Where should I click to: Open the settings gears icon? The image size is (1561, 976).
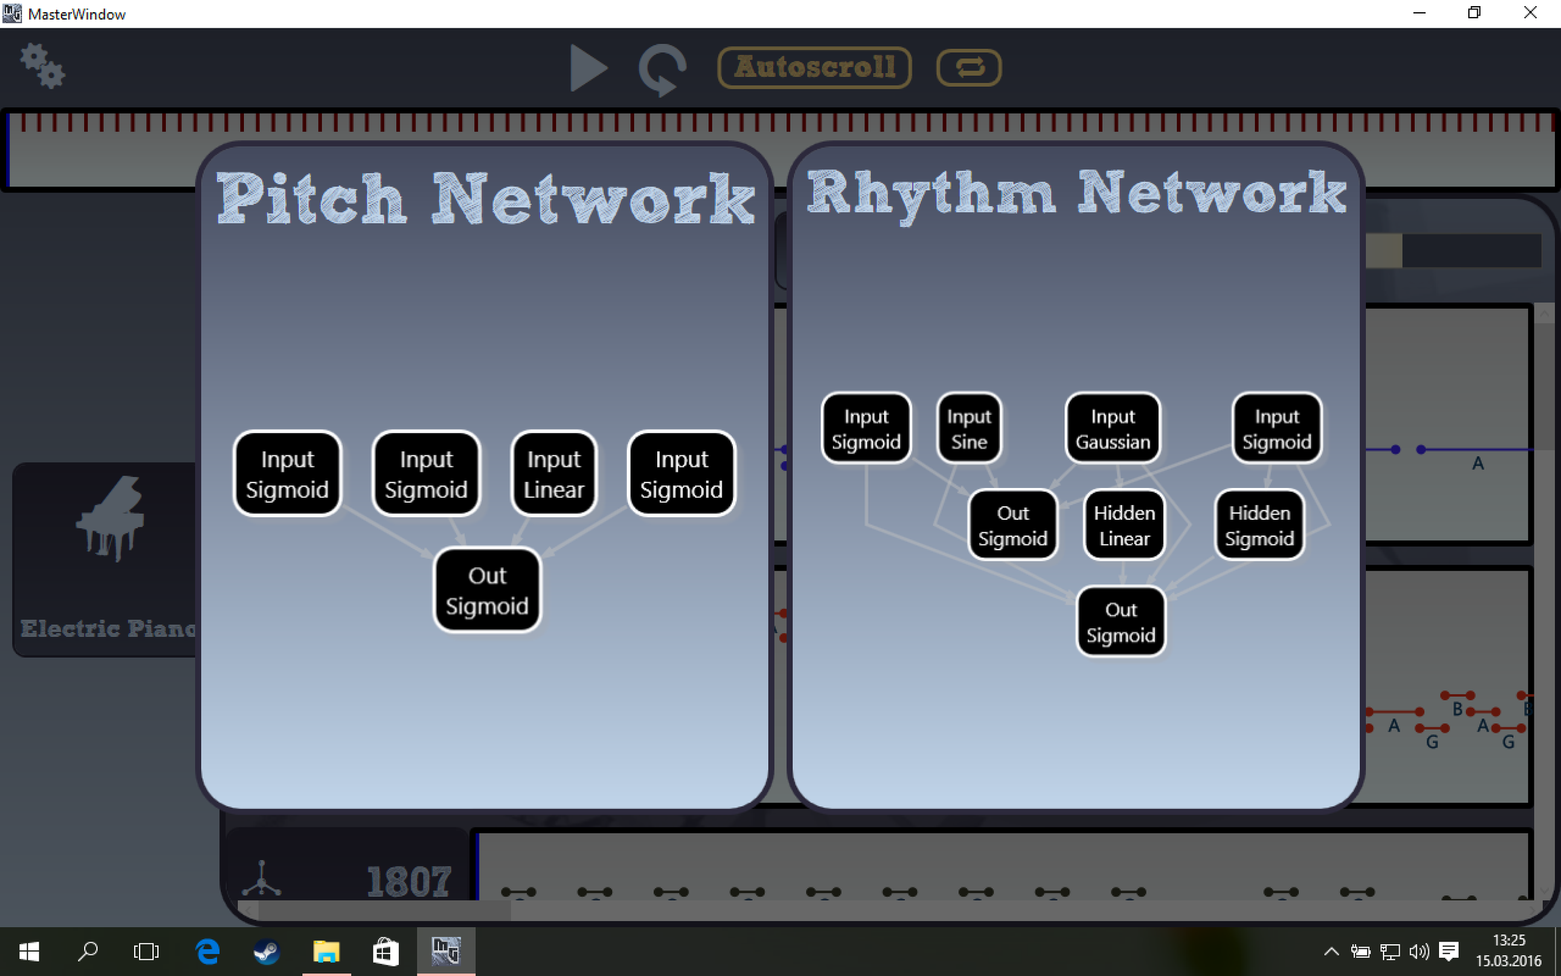point(42,66)
